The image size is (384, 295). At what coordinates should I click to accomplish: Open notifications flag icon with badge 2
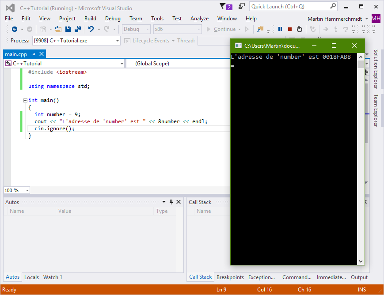pos(226,7)
